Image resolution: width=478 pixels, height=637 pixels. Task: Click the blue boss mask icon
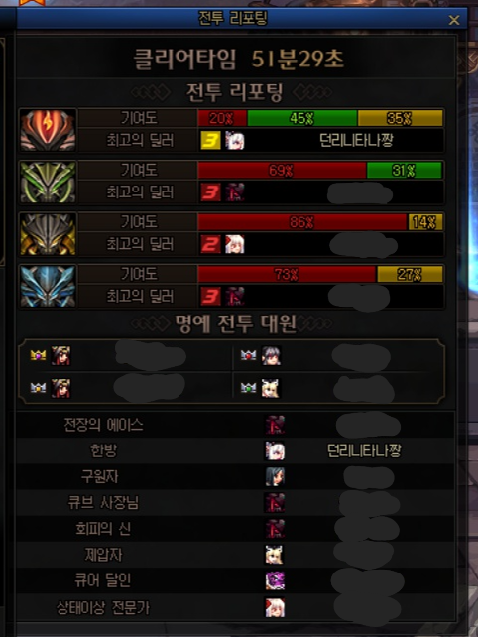[48, 286]
